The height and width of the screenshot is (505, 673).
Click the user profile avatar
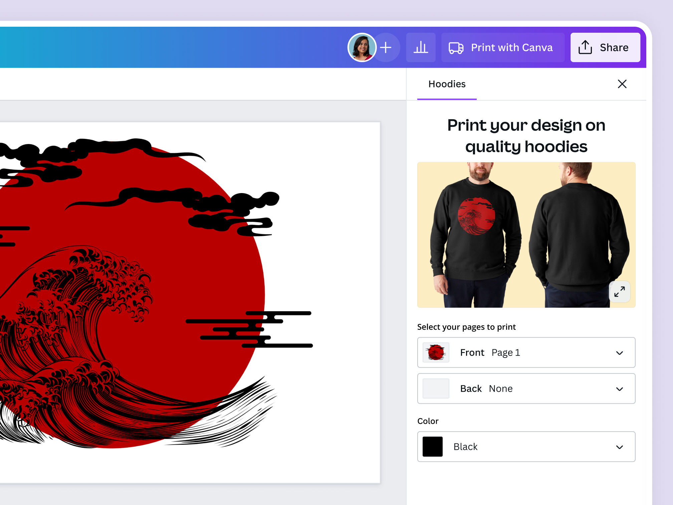click(x=362, y=47)
